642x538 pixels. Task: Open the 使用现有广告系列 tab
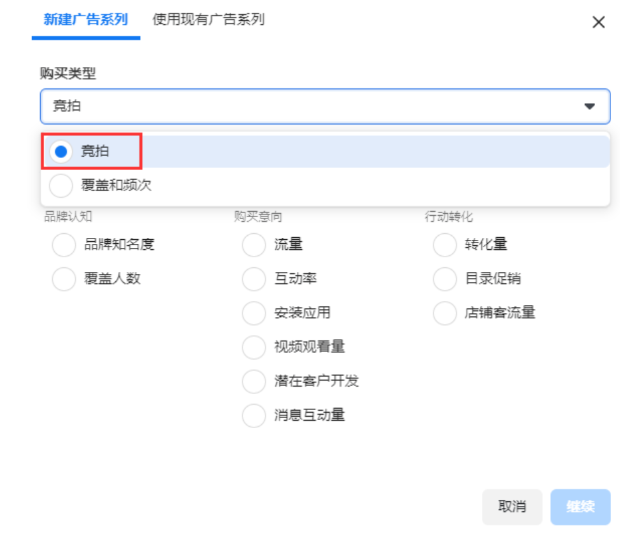point(208,19)
